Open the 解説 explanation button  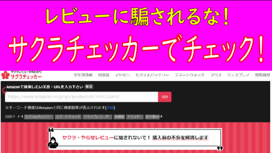(89, 87)
